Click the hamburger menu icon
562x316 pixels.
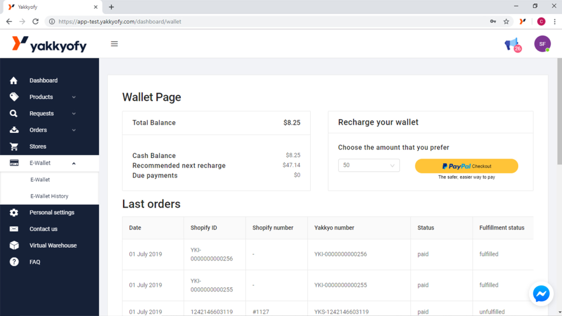click(114, 44)
